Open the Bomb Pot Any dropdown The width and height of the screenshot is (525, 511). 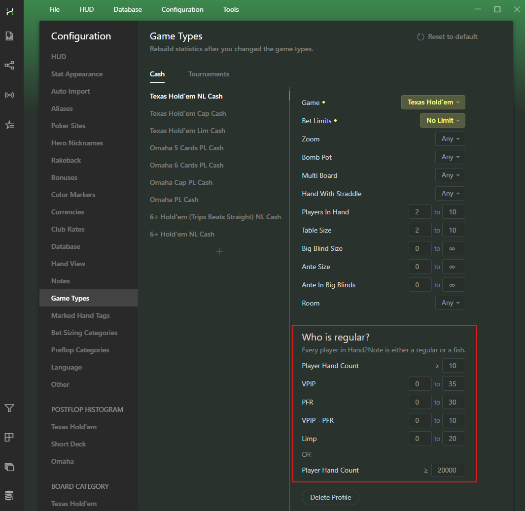tap(450, 157)
